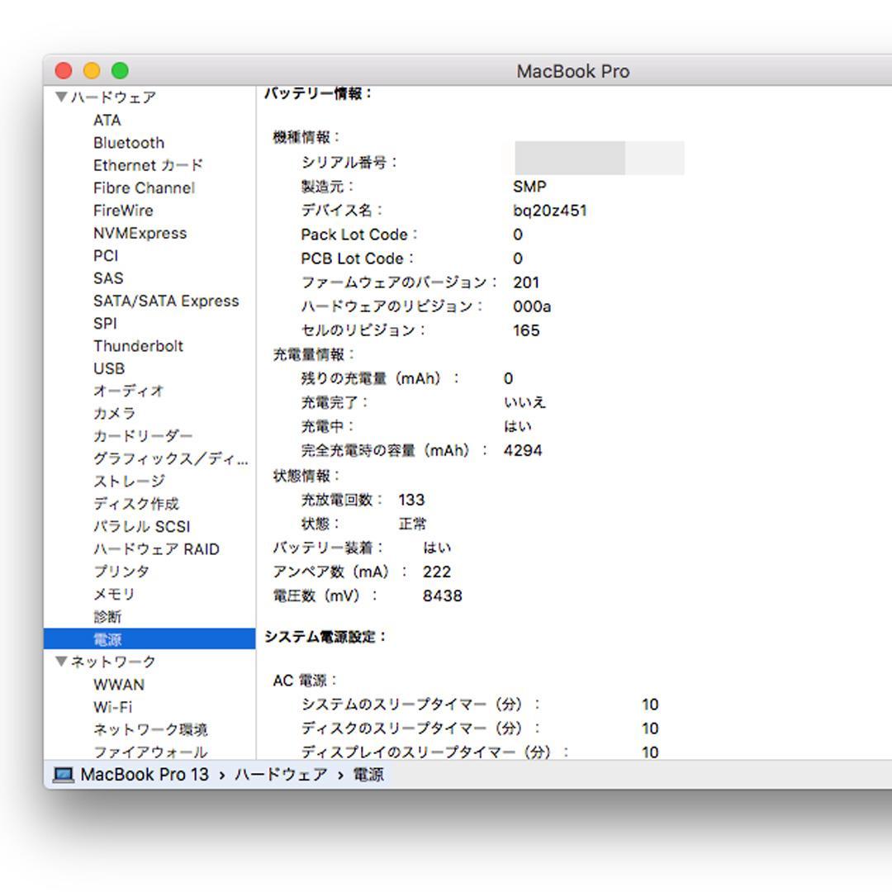Screen dimensions: 892x892
Task: Click the green zoom button
Action: (x=120, y=70)
